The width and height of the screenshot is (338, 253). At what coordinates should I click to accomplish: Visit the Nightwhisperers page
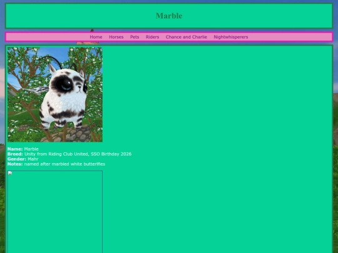click(231, 37)
